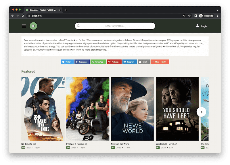
Task: Go to next featured movies
Action: [201, 112]
